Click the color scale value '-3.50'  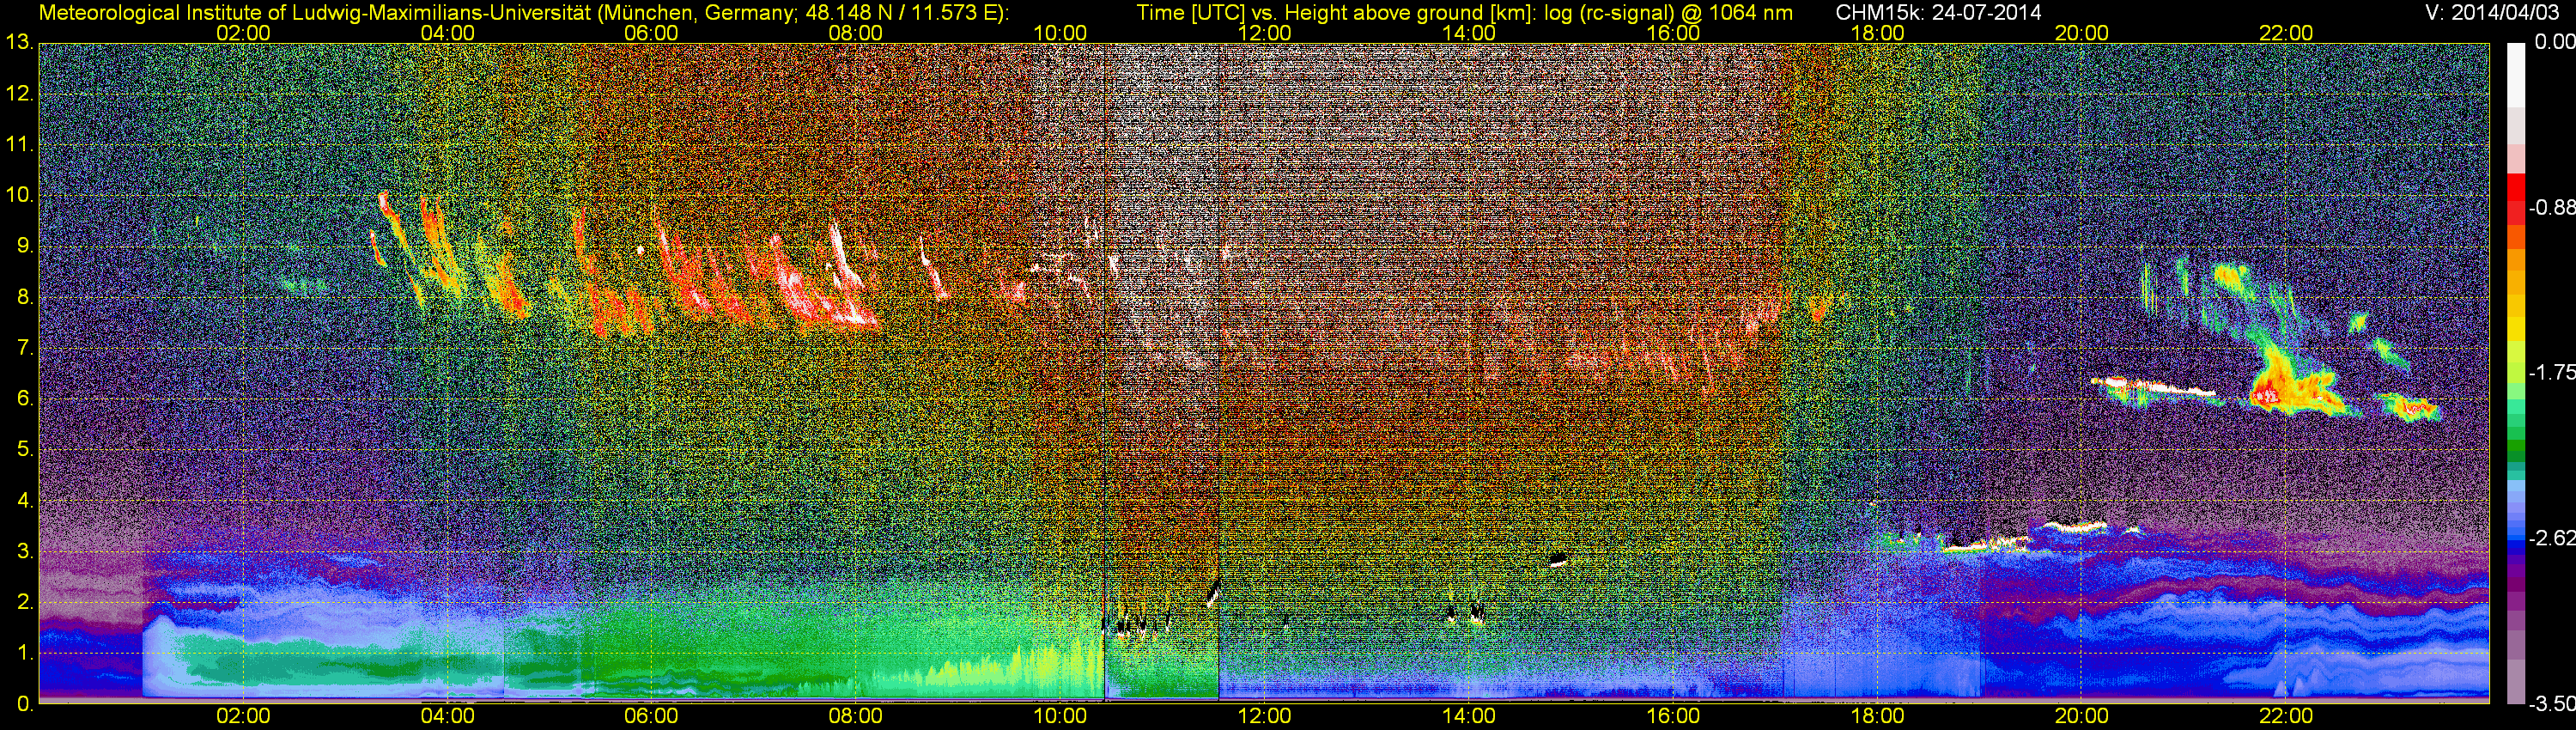(2551, 704)
